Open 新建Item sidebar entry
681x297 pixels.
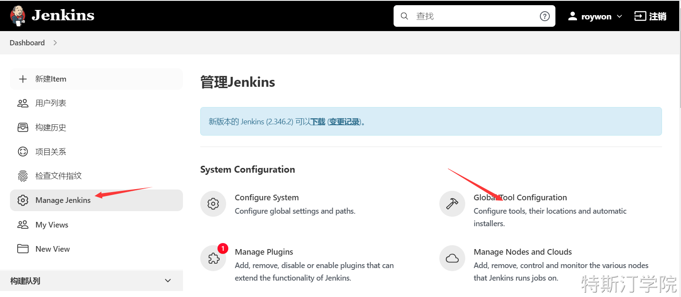point(96,79)
